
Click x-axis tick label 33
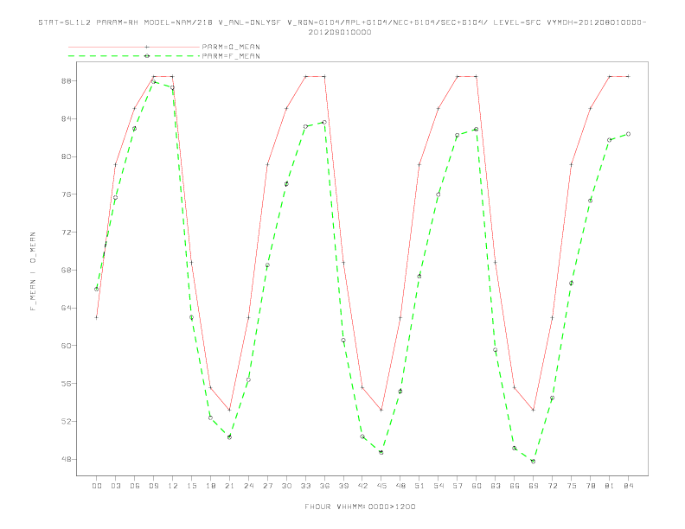(x=305, y=486)
